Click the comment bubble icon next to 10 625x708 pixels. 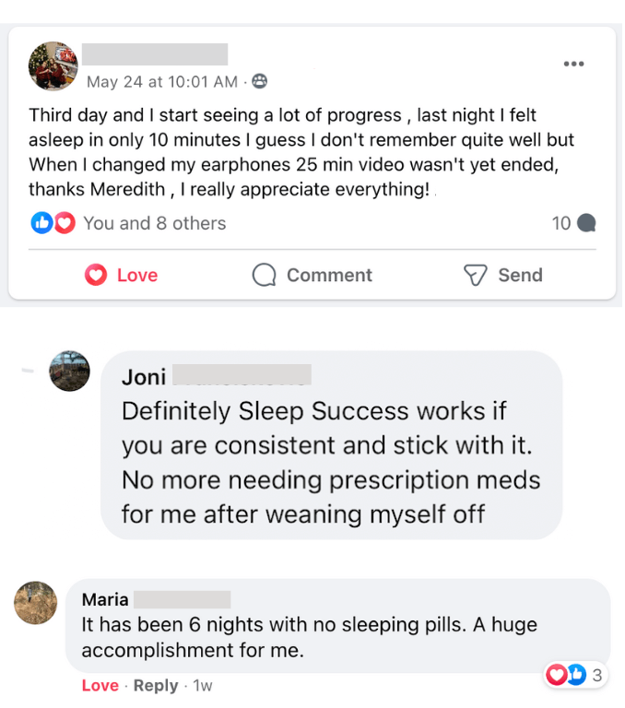click(585, 223)
